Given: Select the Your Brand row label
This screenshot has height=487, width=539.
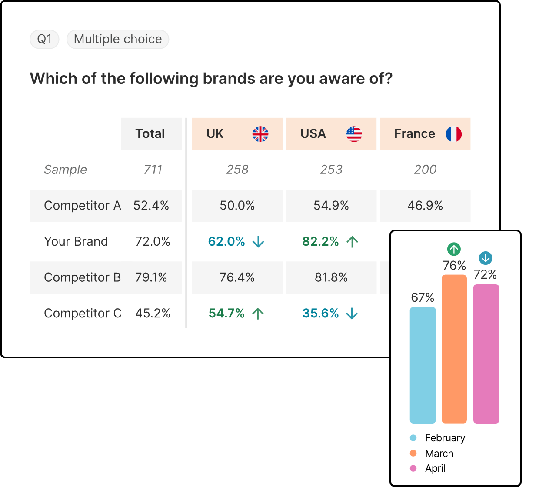Looking at the screenshot, I should pos(76,241).
